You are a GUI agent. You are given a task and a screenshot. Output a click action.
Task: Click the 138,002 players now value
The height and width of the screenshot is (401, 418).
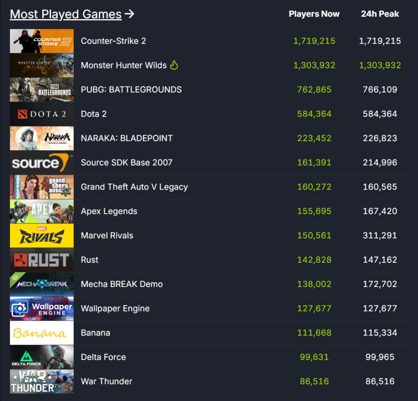point(314,284)
